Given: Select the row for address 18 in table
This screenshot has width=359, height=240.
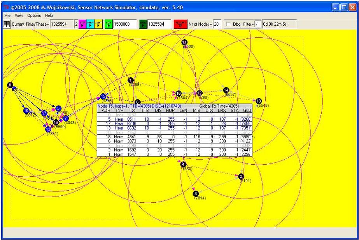Looking at the screenshot, I should pos(174,137).
